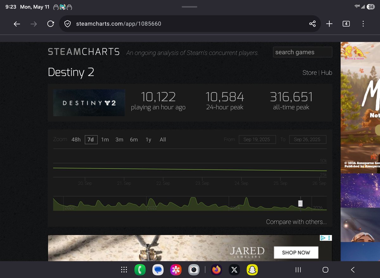The width and height of the screenshot is (380, 278).
Task: Open Compare with others
Action: pyautogui.click(x=296, y=222)
